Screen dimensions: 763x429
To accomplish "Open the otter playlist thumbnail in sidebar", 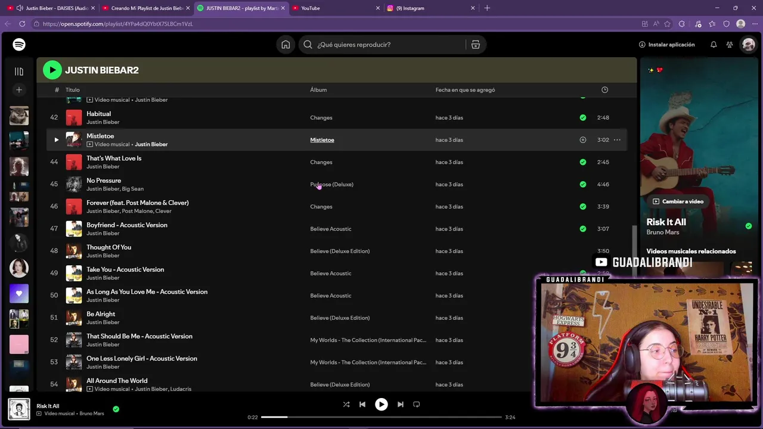I will click(x=19, y=116).
